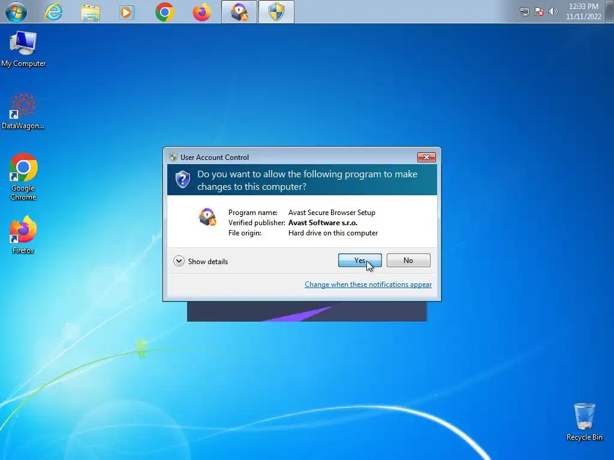Open the volume speaker tray icon
614x460 pixels.
tap(553, 11)
